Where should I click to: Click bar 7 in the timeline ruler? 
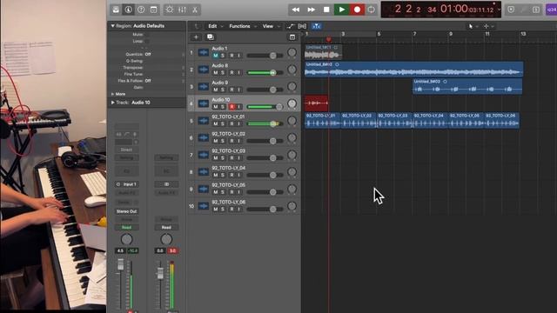click(414, 34)
